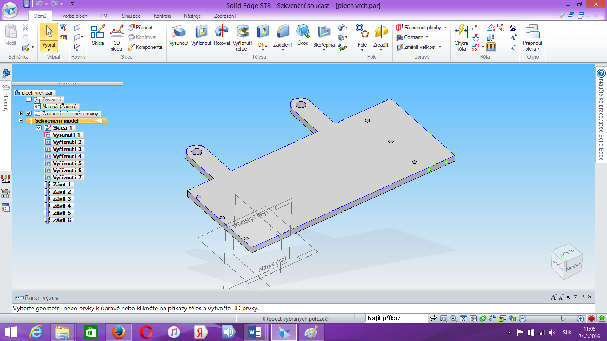Open the Vybrat dropdown arrow

(49, 50)
